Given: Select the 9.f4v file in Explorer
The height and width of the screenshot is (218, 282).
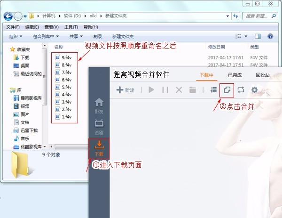Looking at the screenshot, I should (x=63, y=57).
